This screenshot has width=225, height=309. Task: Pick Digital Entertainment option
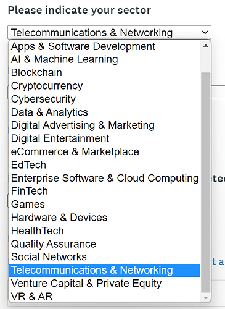(104, 138)
